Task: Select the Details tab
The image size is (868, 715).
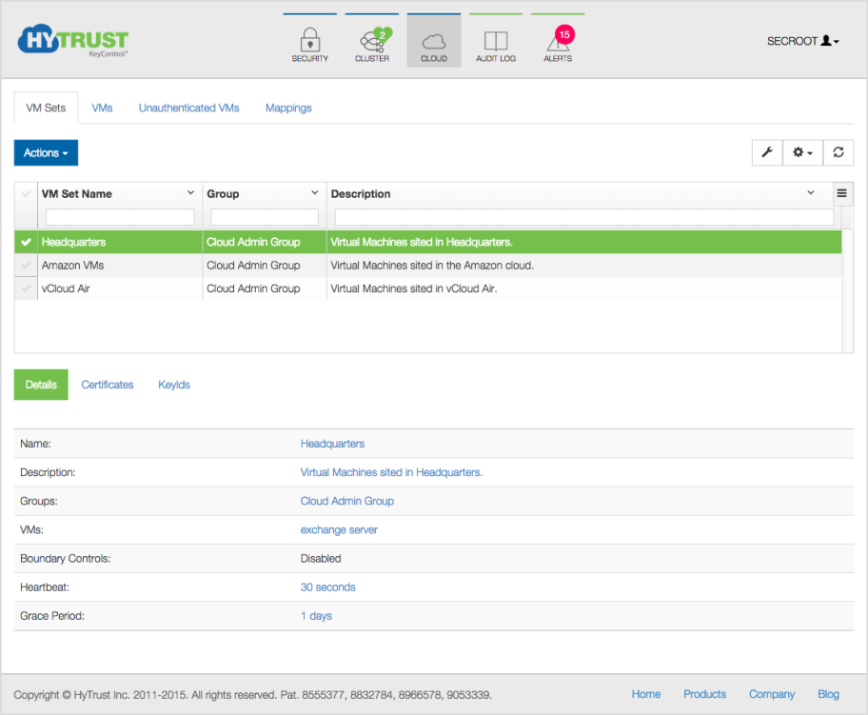Action: (x=41, y=385)
